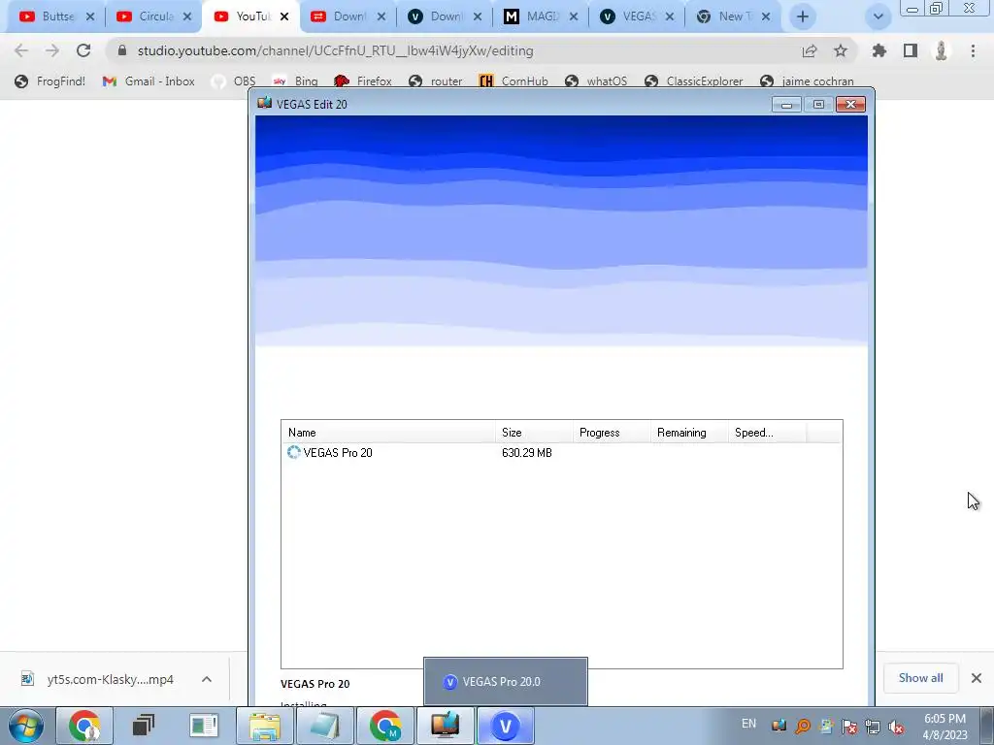The image size is (994, 745).
Task: Click Show all downloads button
Action: click(920, 678)
